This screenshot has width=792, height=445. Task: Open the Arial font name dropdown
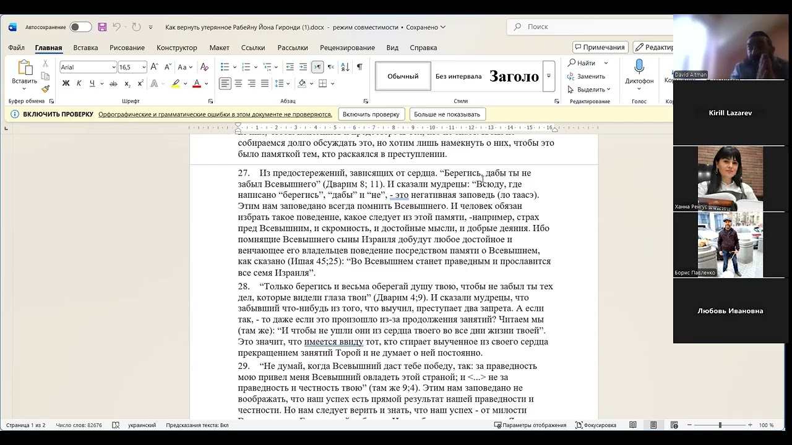(114, 67)
